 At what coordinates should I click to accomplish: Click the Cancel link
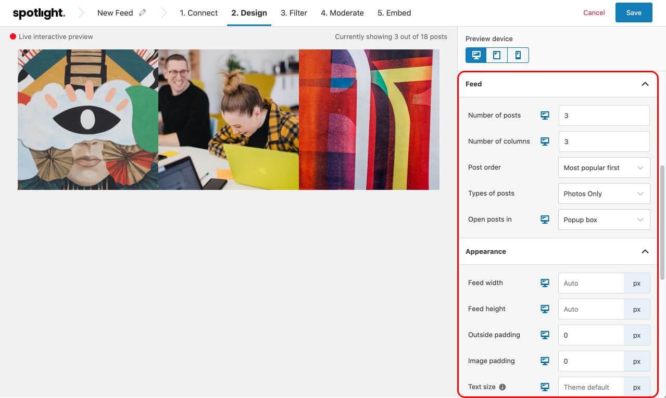594,13
